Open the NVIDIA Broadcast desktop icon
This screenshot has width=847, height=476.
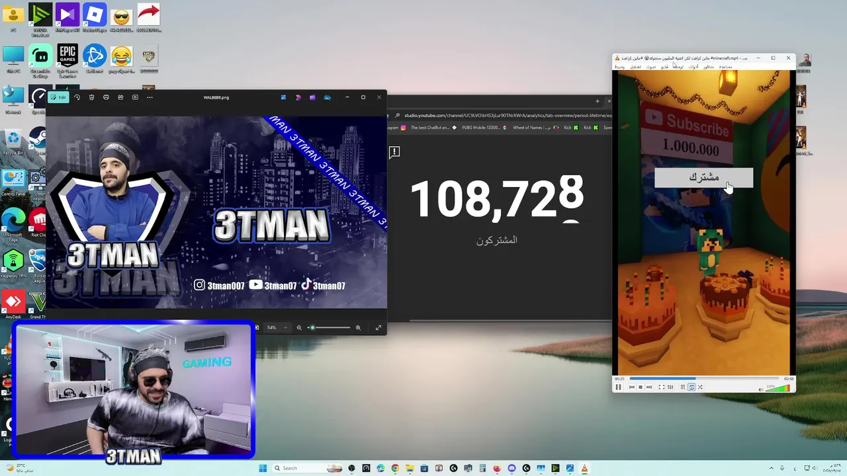[x=40, y=18]
